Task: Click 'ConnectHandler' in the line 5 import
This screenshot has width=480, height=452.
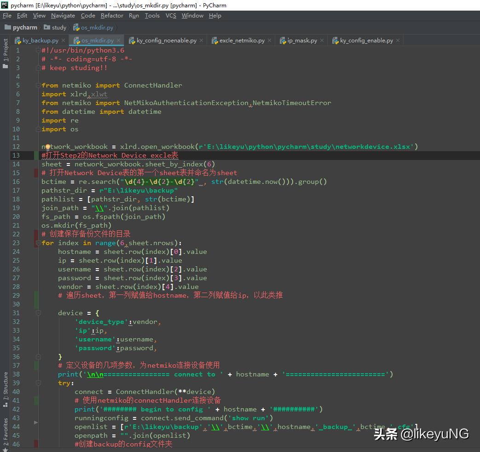Action: point(153,86)
